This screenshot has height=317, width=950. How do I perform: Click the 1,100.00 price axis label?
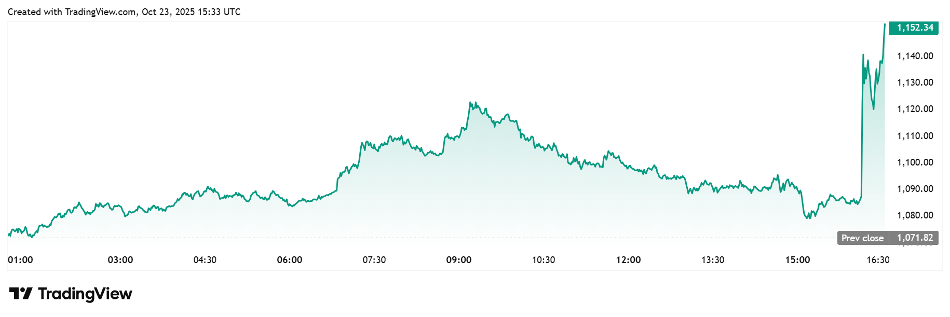pos(915,162)
